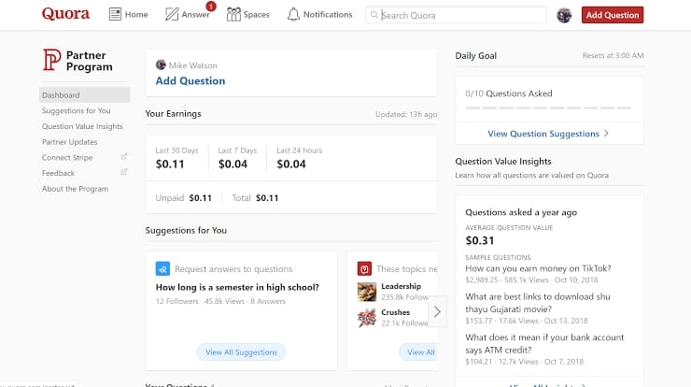Open the Crushes topic thumbnail
Image resolution: width=691 pixels, height=387 pixels.
[367, 318]
